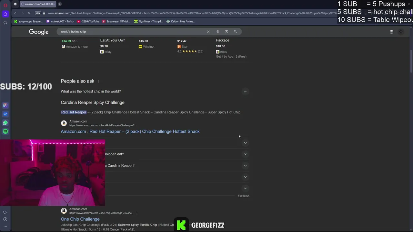
Task: Open the maleek_007 Twitch bookmark
Action: [x=60, y=22]
